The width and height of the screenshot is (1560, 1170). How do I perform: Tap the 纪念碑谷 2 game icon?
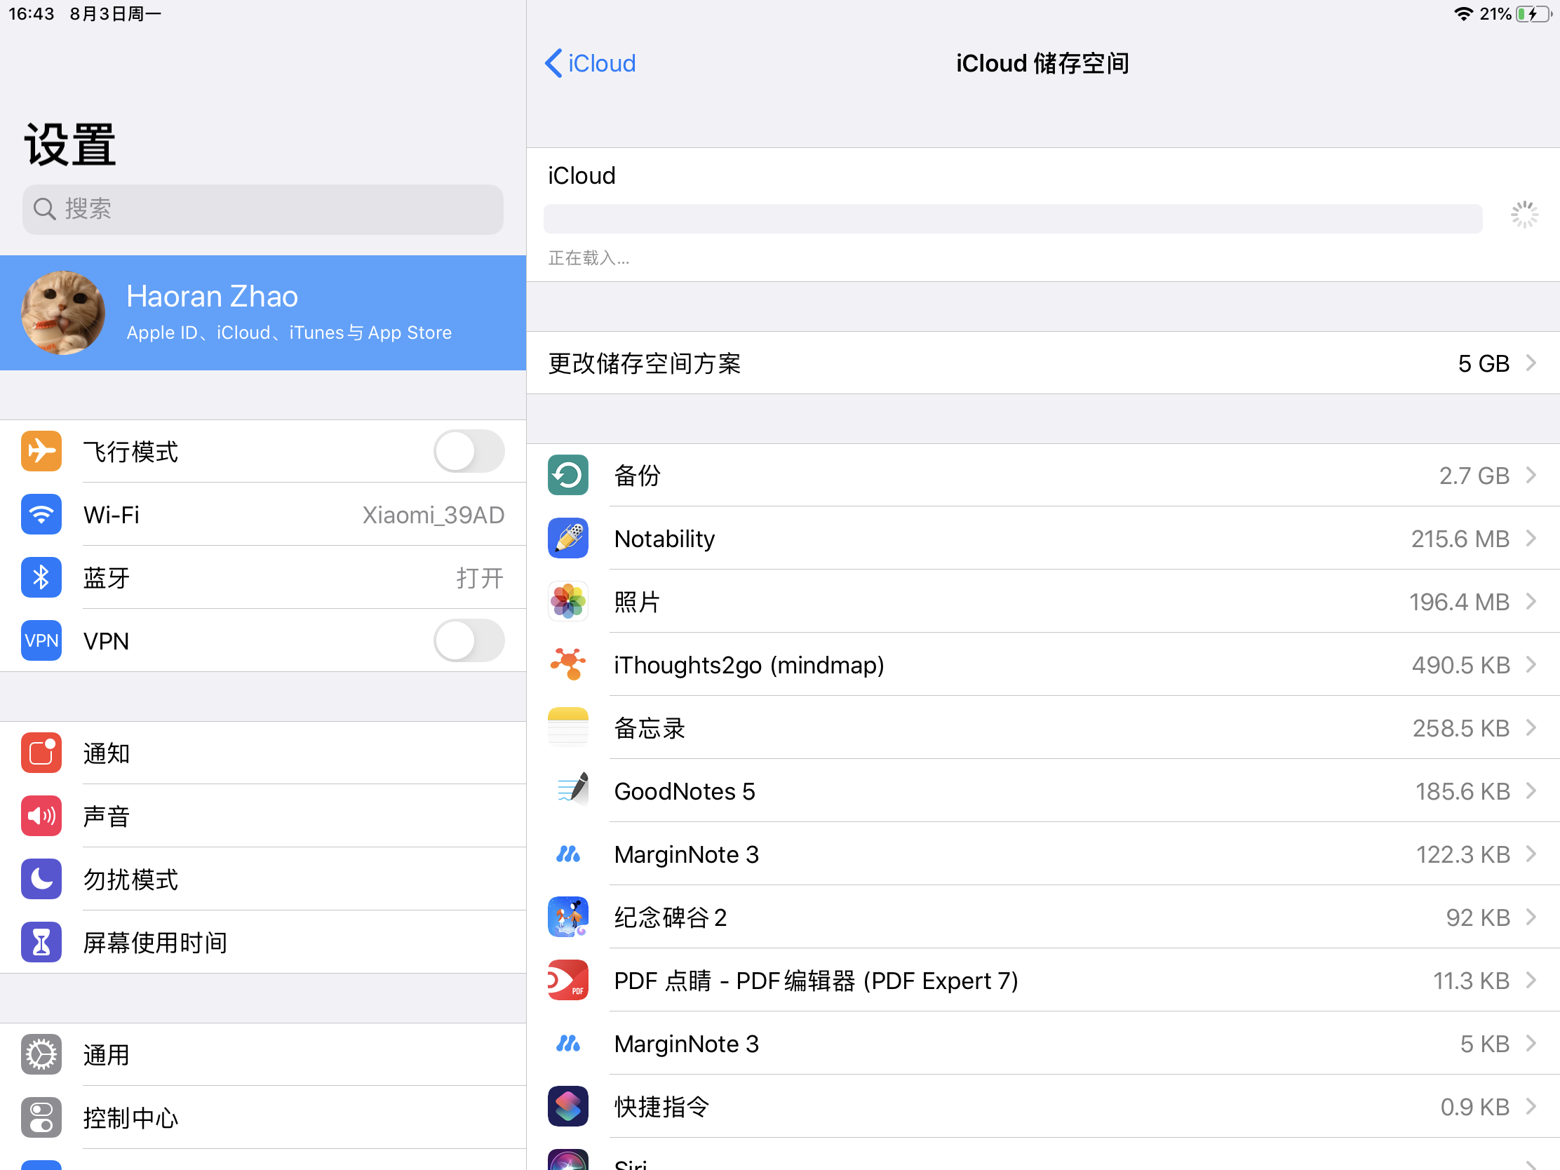[567, 917]
